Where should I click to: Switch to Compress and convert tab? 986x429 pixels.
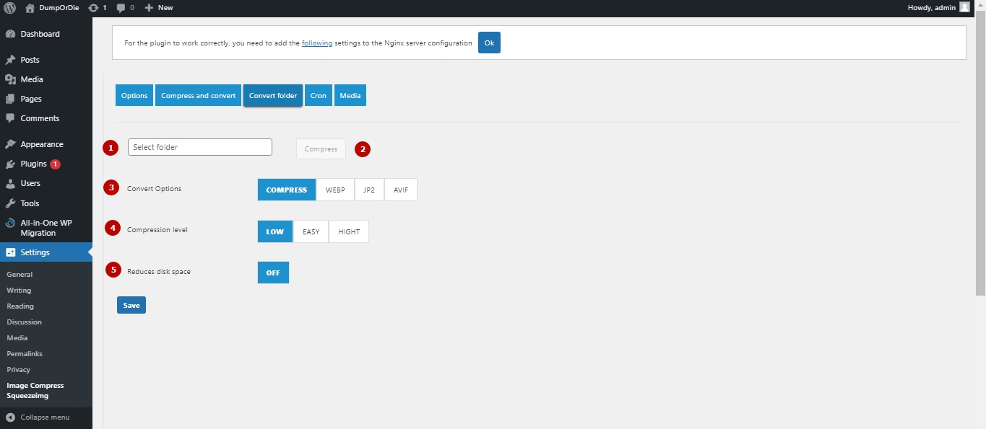tap(198, 95)
